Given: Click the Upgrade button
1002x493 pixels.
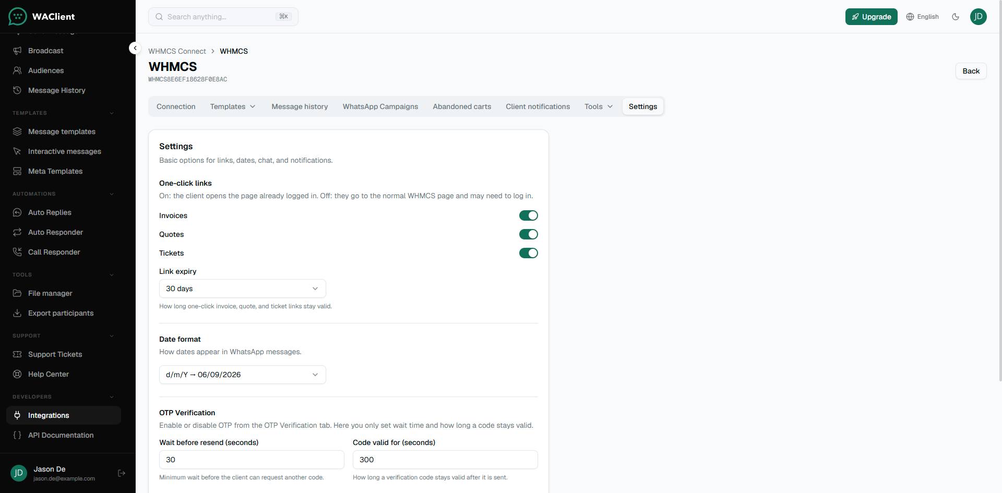Looking at the screenshot, I should point(872,17).
